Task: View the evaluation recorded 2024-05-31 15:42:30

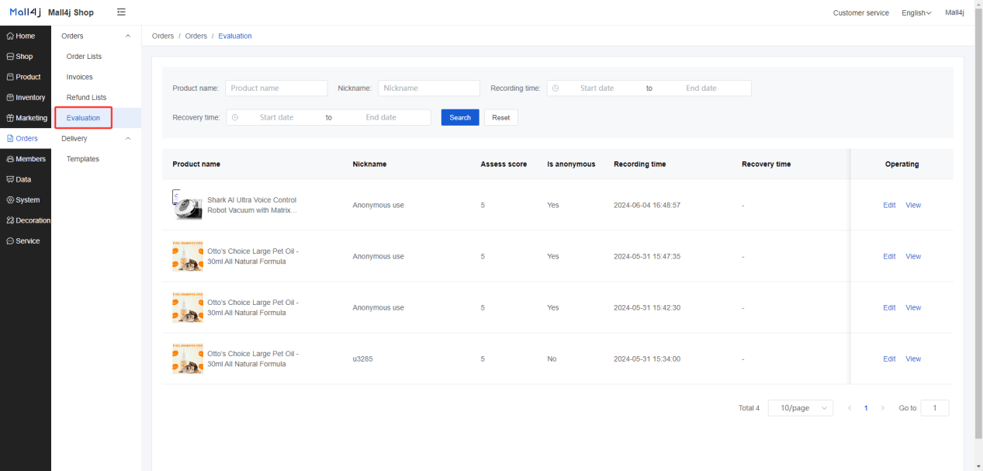Action: point(913,308)
